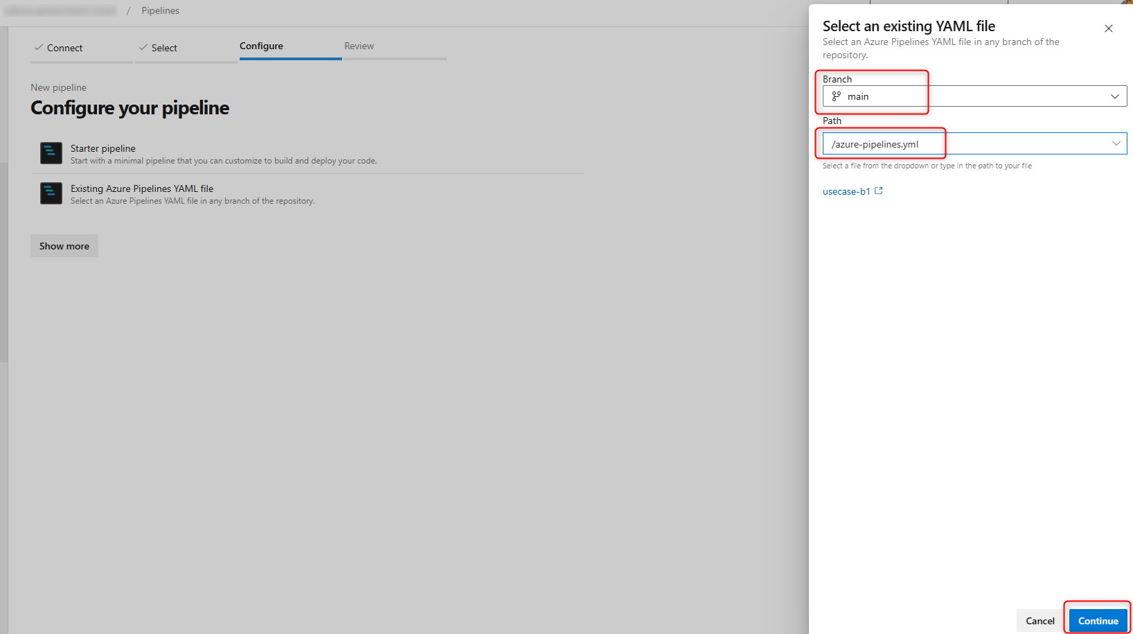Expand the Path dropdown
1133x634 pixels.
[1116, 143]
